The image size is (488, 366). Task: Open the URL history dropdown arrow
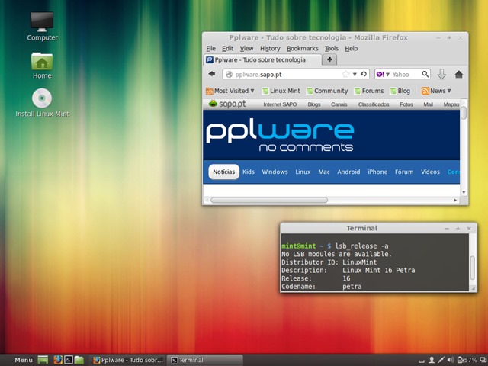(x=355, y=75)
